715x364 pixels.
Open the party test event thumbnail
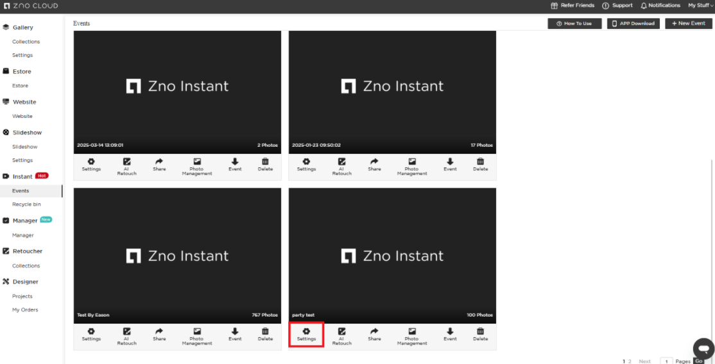point(392,256)
